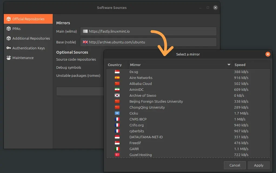Viewport: 276px width, 173px height.
Task: Click the Singapore flag beside 0x.sg
Action: pos(117,72)
